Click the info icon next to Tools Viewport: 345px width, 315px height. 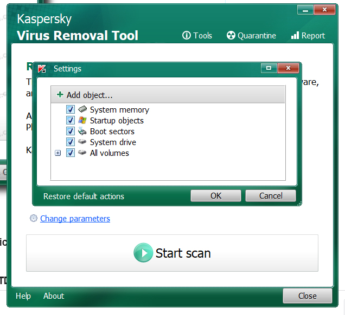[187, 35]
